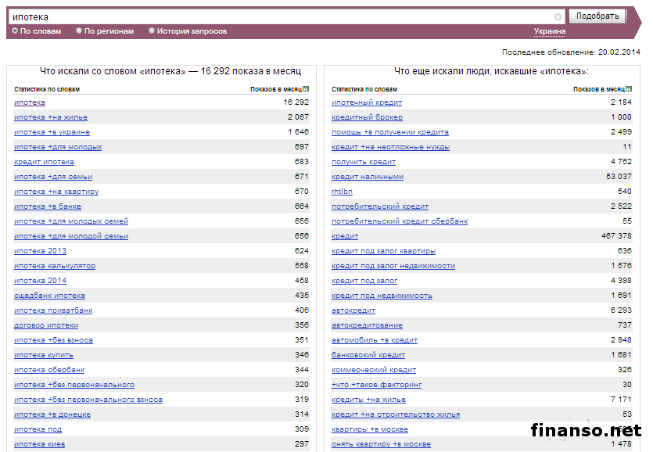Select the 'По регионам' radio option
Viewport: 653px width, 452px height.
79,31
